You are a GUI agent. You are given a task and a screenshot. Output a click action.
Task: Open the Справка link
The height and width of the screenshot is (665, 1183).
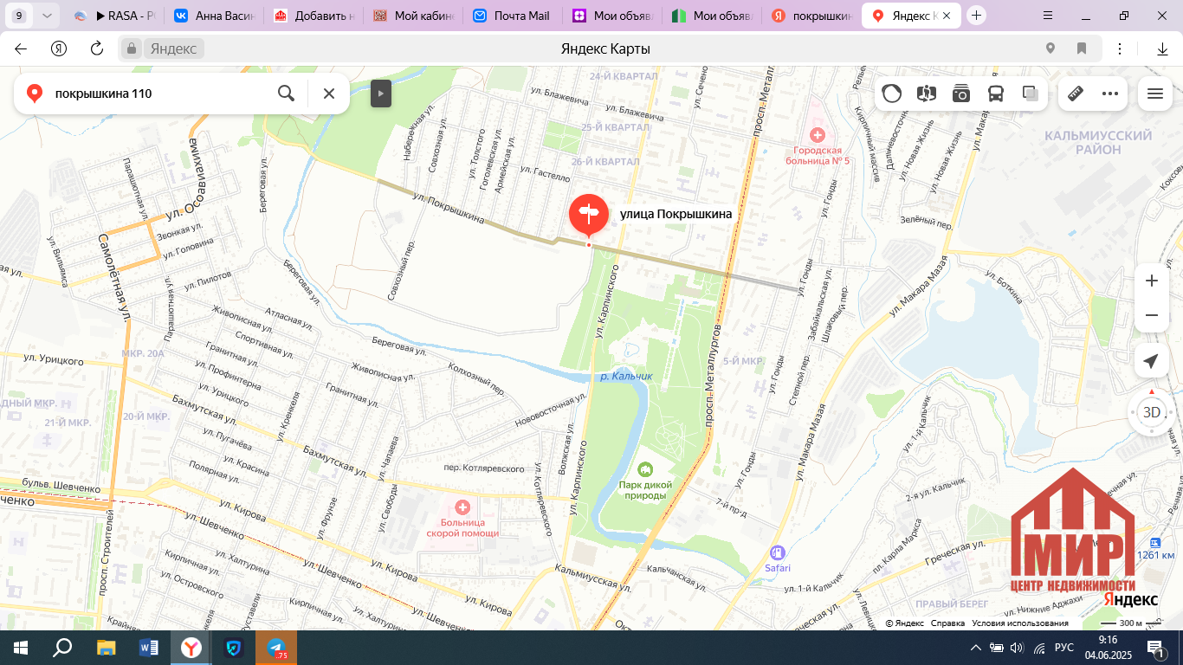[947, 623]
